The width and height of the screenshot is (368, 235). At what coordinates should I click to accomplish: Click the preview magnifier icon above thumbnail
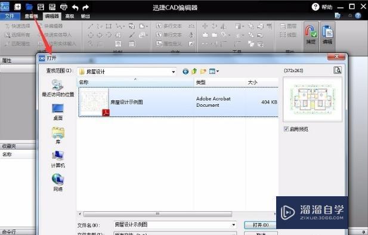[338, 70]
